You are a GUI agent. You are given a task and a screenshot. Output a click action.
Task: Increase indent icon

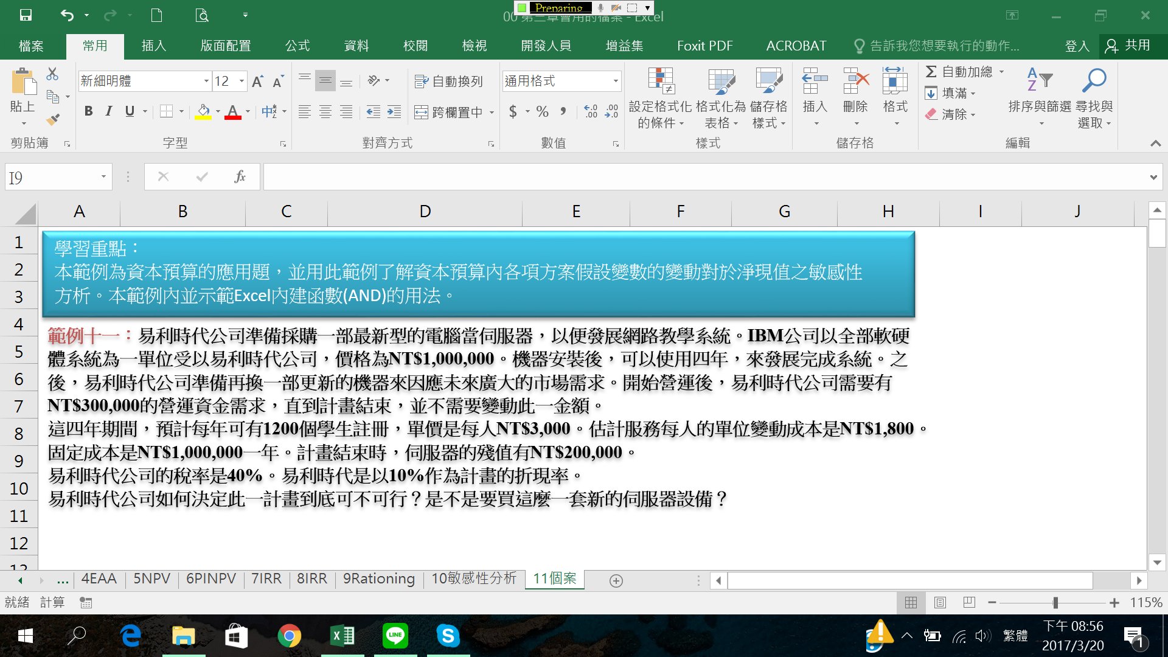[x=394, y=112]
